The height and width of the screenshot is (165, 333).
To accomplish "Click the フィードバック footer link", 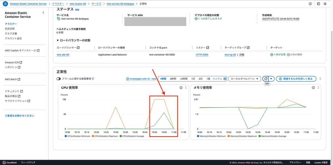I will 28,162.
